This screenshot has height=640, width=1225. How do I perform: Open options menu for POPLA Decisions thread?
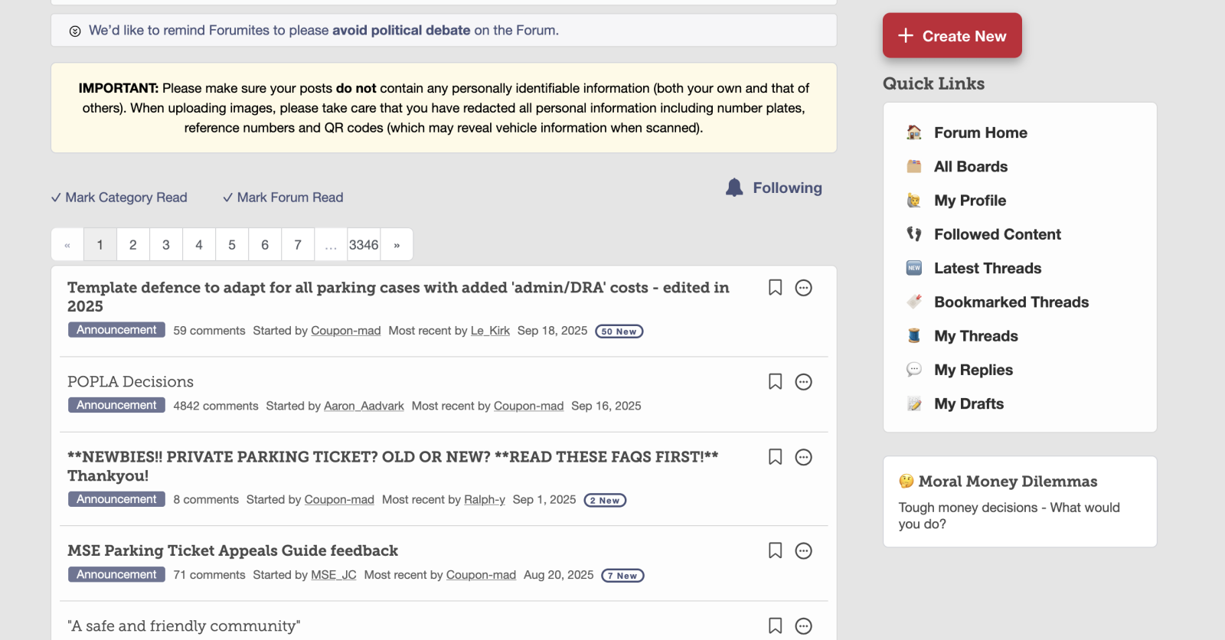(x=803, y=382)
